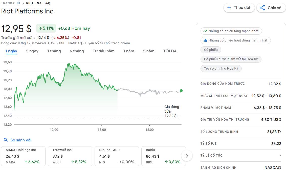
Task: Switch chart to 1 tháng range
Action: [54, 51]
